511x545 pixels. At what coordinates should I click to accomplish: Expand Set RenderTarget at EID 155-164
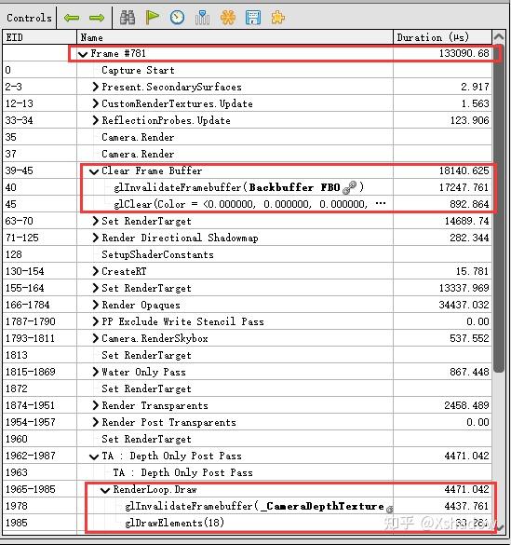click(x=96, y=288)
